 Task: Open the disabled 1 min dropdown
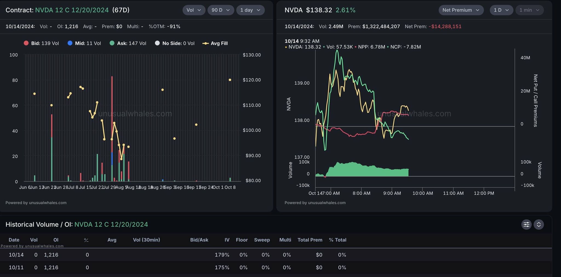[x=529, y=10]
